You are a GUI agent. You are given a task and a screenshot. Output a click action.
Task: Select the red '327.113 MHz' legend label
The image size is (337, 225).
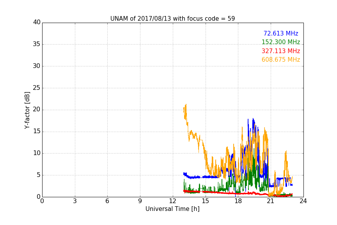[281, 51]
